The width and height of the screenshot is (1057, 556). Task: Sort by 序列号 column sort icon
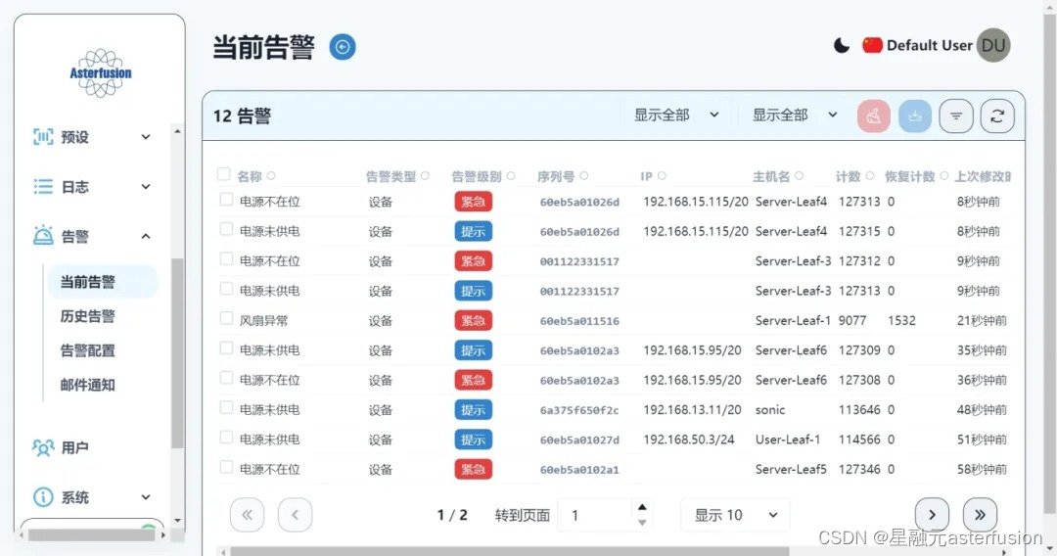pyautogui.click(x=583, y=176)
